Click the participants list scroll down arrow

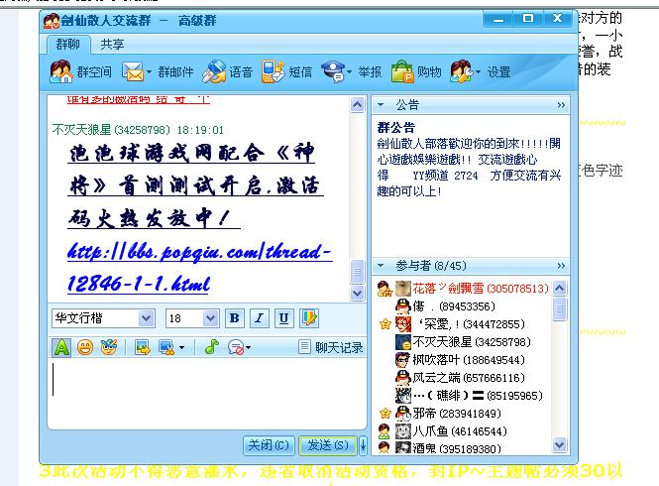tap(559, 444)
